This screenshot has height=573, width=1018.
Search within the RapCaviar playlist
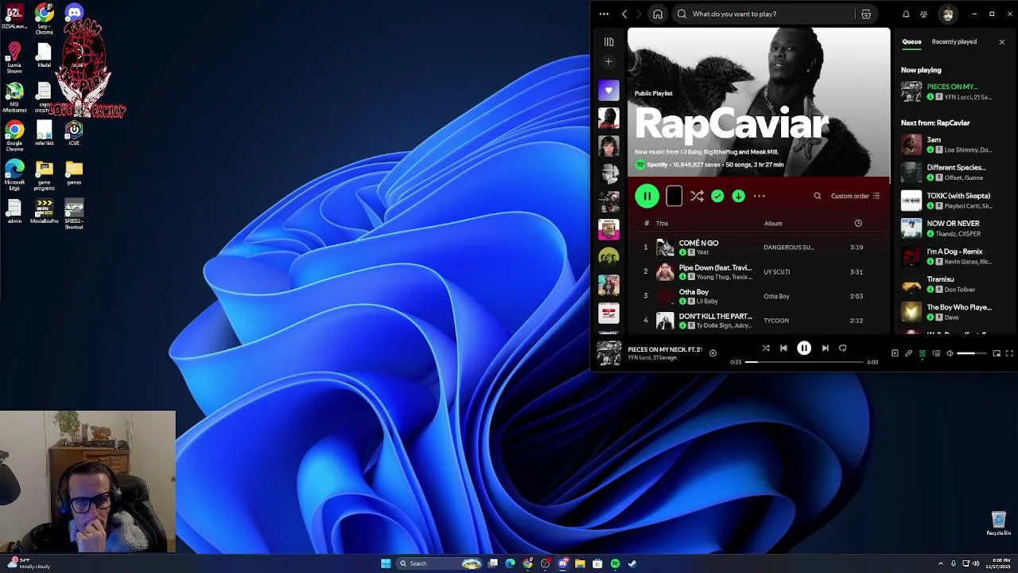click(x=817, y=196)
